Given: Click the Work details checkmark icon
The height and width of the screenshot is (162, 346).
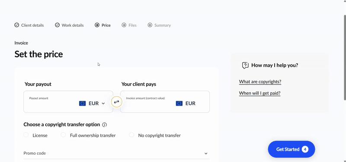Looking at the screenshot, I should (57, 25).
